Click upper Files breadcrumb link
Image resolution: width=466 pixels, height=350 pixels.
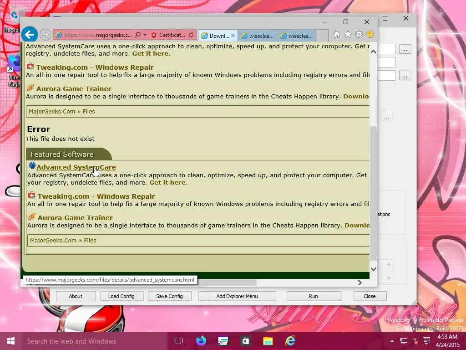click(x=89, y=111)
